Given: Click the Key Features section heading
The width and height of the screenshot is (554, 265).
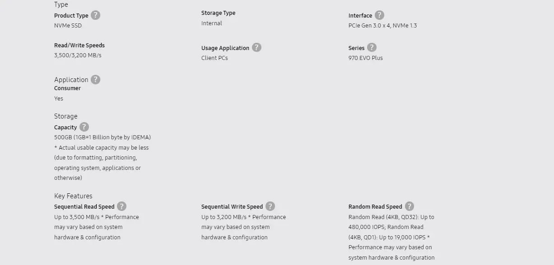Looking at the screenshot, I should [x=73, y=196].
